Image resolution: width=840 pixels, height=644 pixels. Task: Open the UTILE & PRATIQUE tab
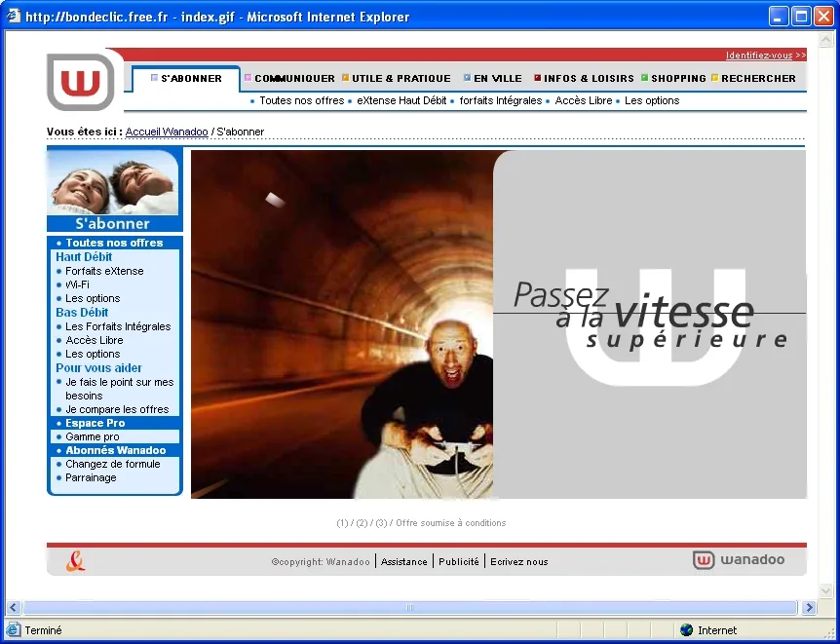(397, 78)
